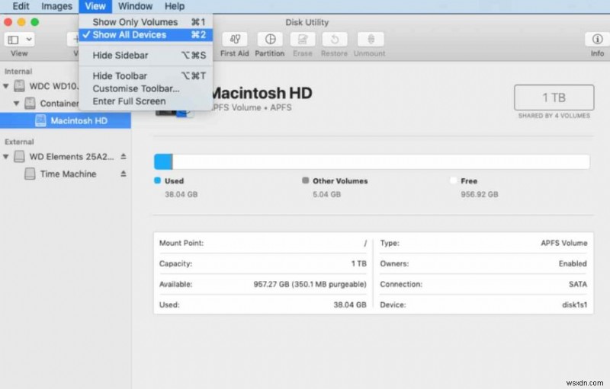Click the 'Mount Point:' label
Viewport: 610px width, 389px height.
(181, 243)
